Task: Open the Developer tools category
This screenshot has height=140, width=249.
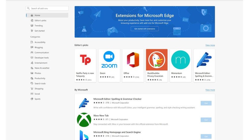Action: pos(41,58)
